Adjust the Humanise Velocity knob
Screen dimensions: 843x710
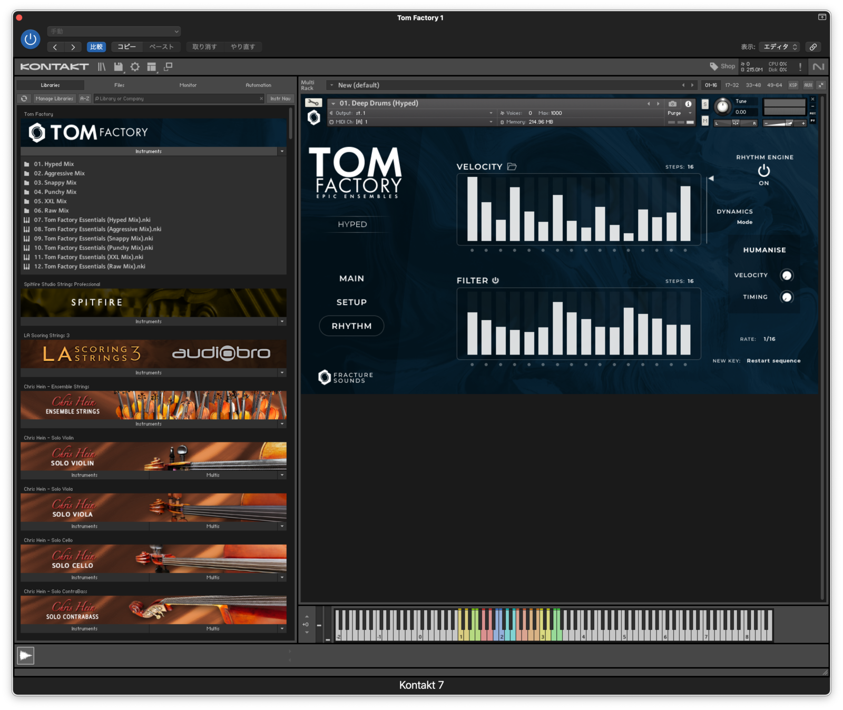(x=786, y=275)
